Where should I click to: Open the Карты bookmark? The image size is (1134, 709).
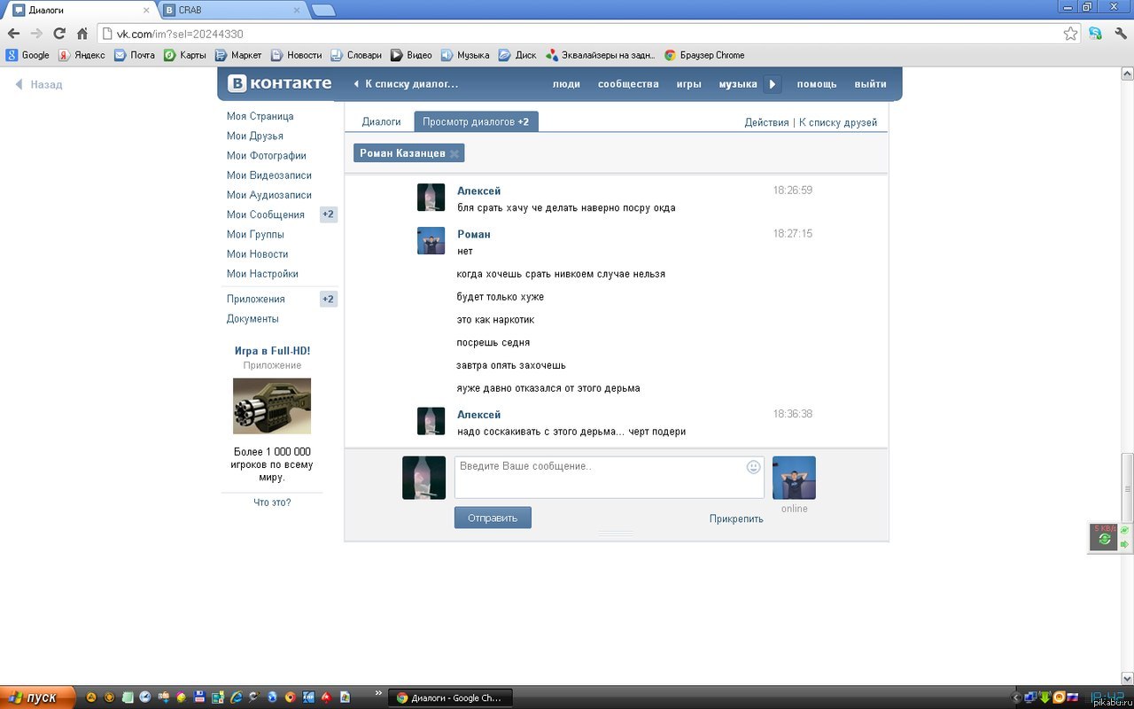pyautogui.click(x=184, y=55)
